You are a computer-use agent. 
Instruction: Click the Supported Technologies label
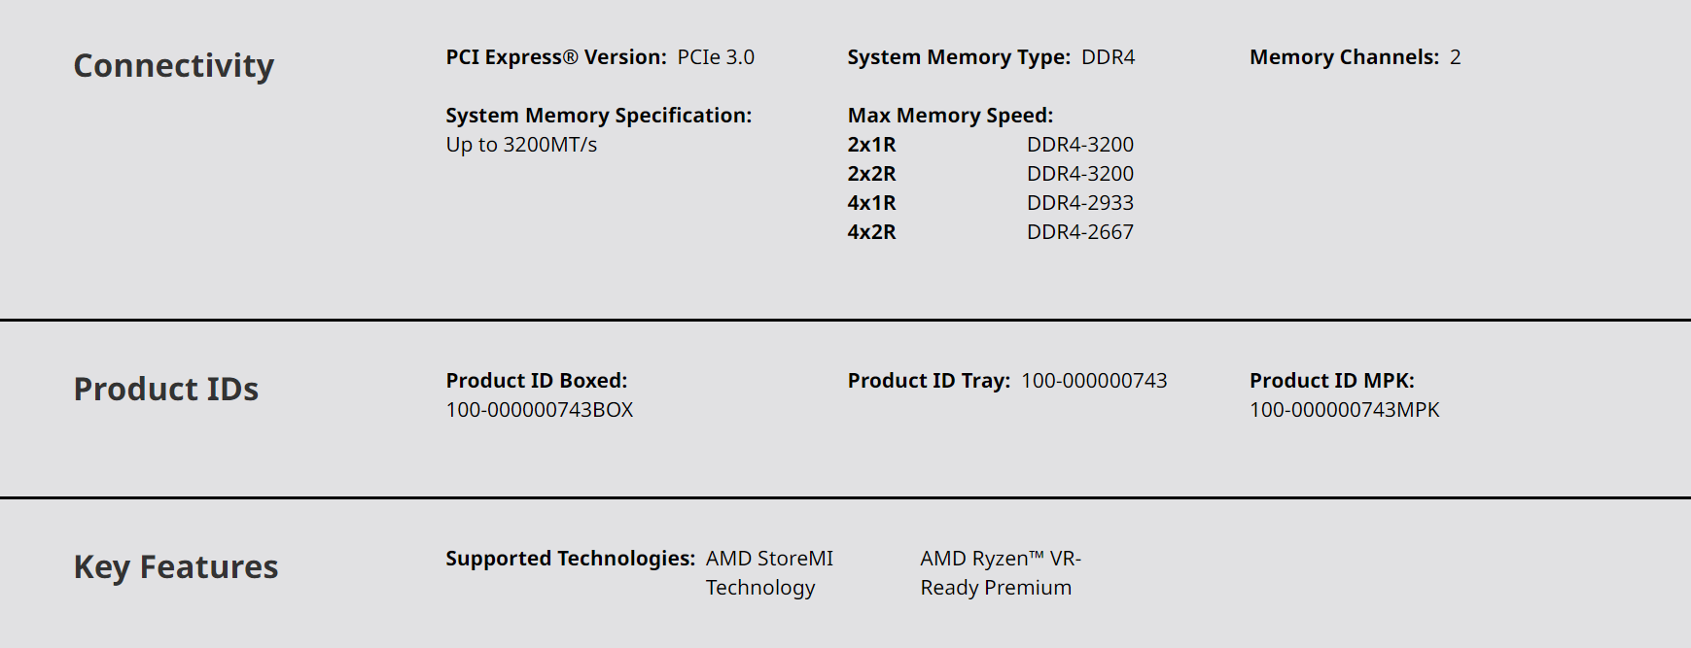(x=570, y=559)
